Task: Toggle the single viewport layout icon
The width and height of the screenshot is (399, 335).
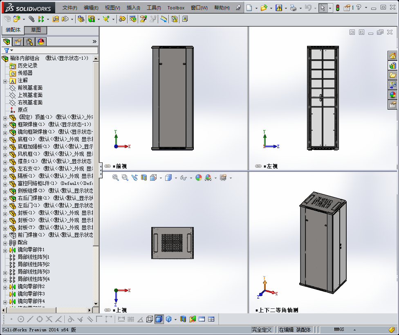Action: pos(202,319)
